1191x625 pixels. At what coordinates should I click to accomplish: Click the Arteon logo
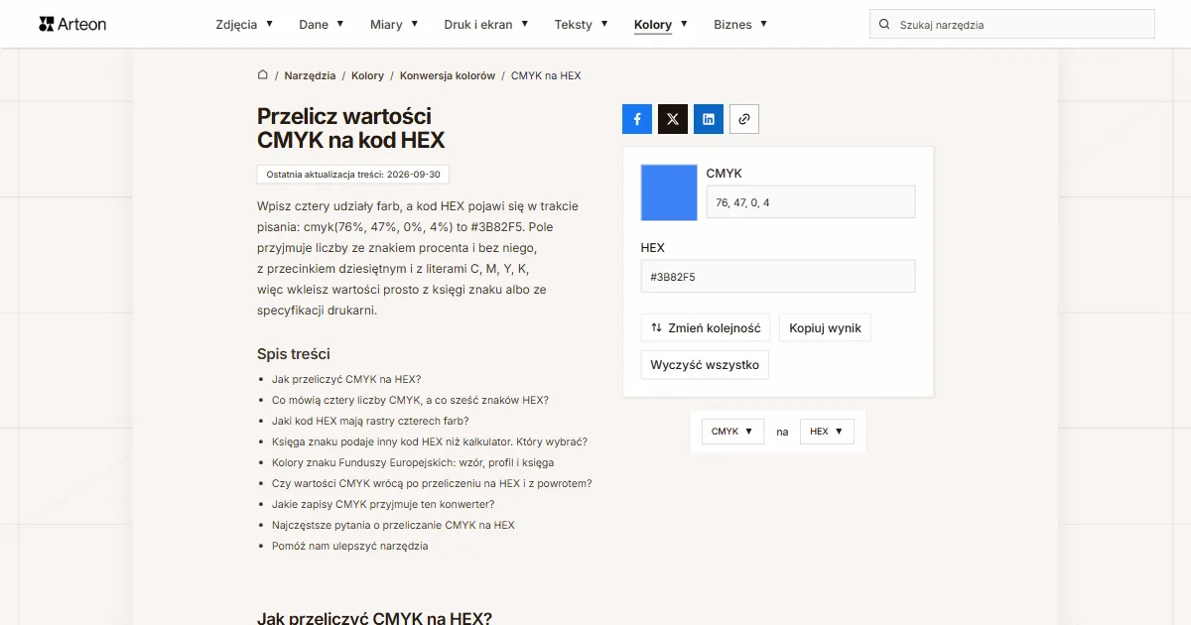(72, 24)
